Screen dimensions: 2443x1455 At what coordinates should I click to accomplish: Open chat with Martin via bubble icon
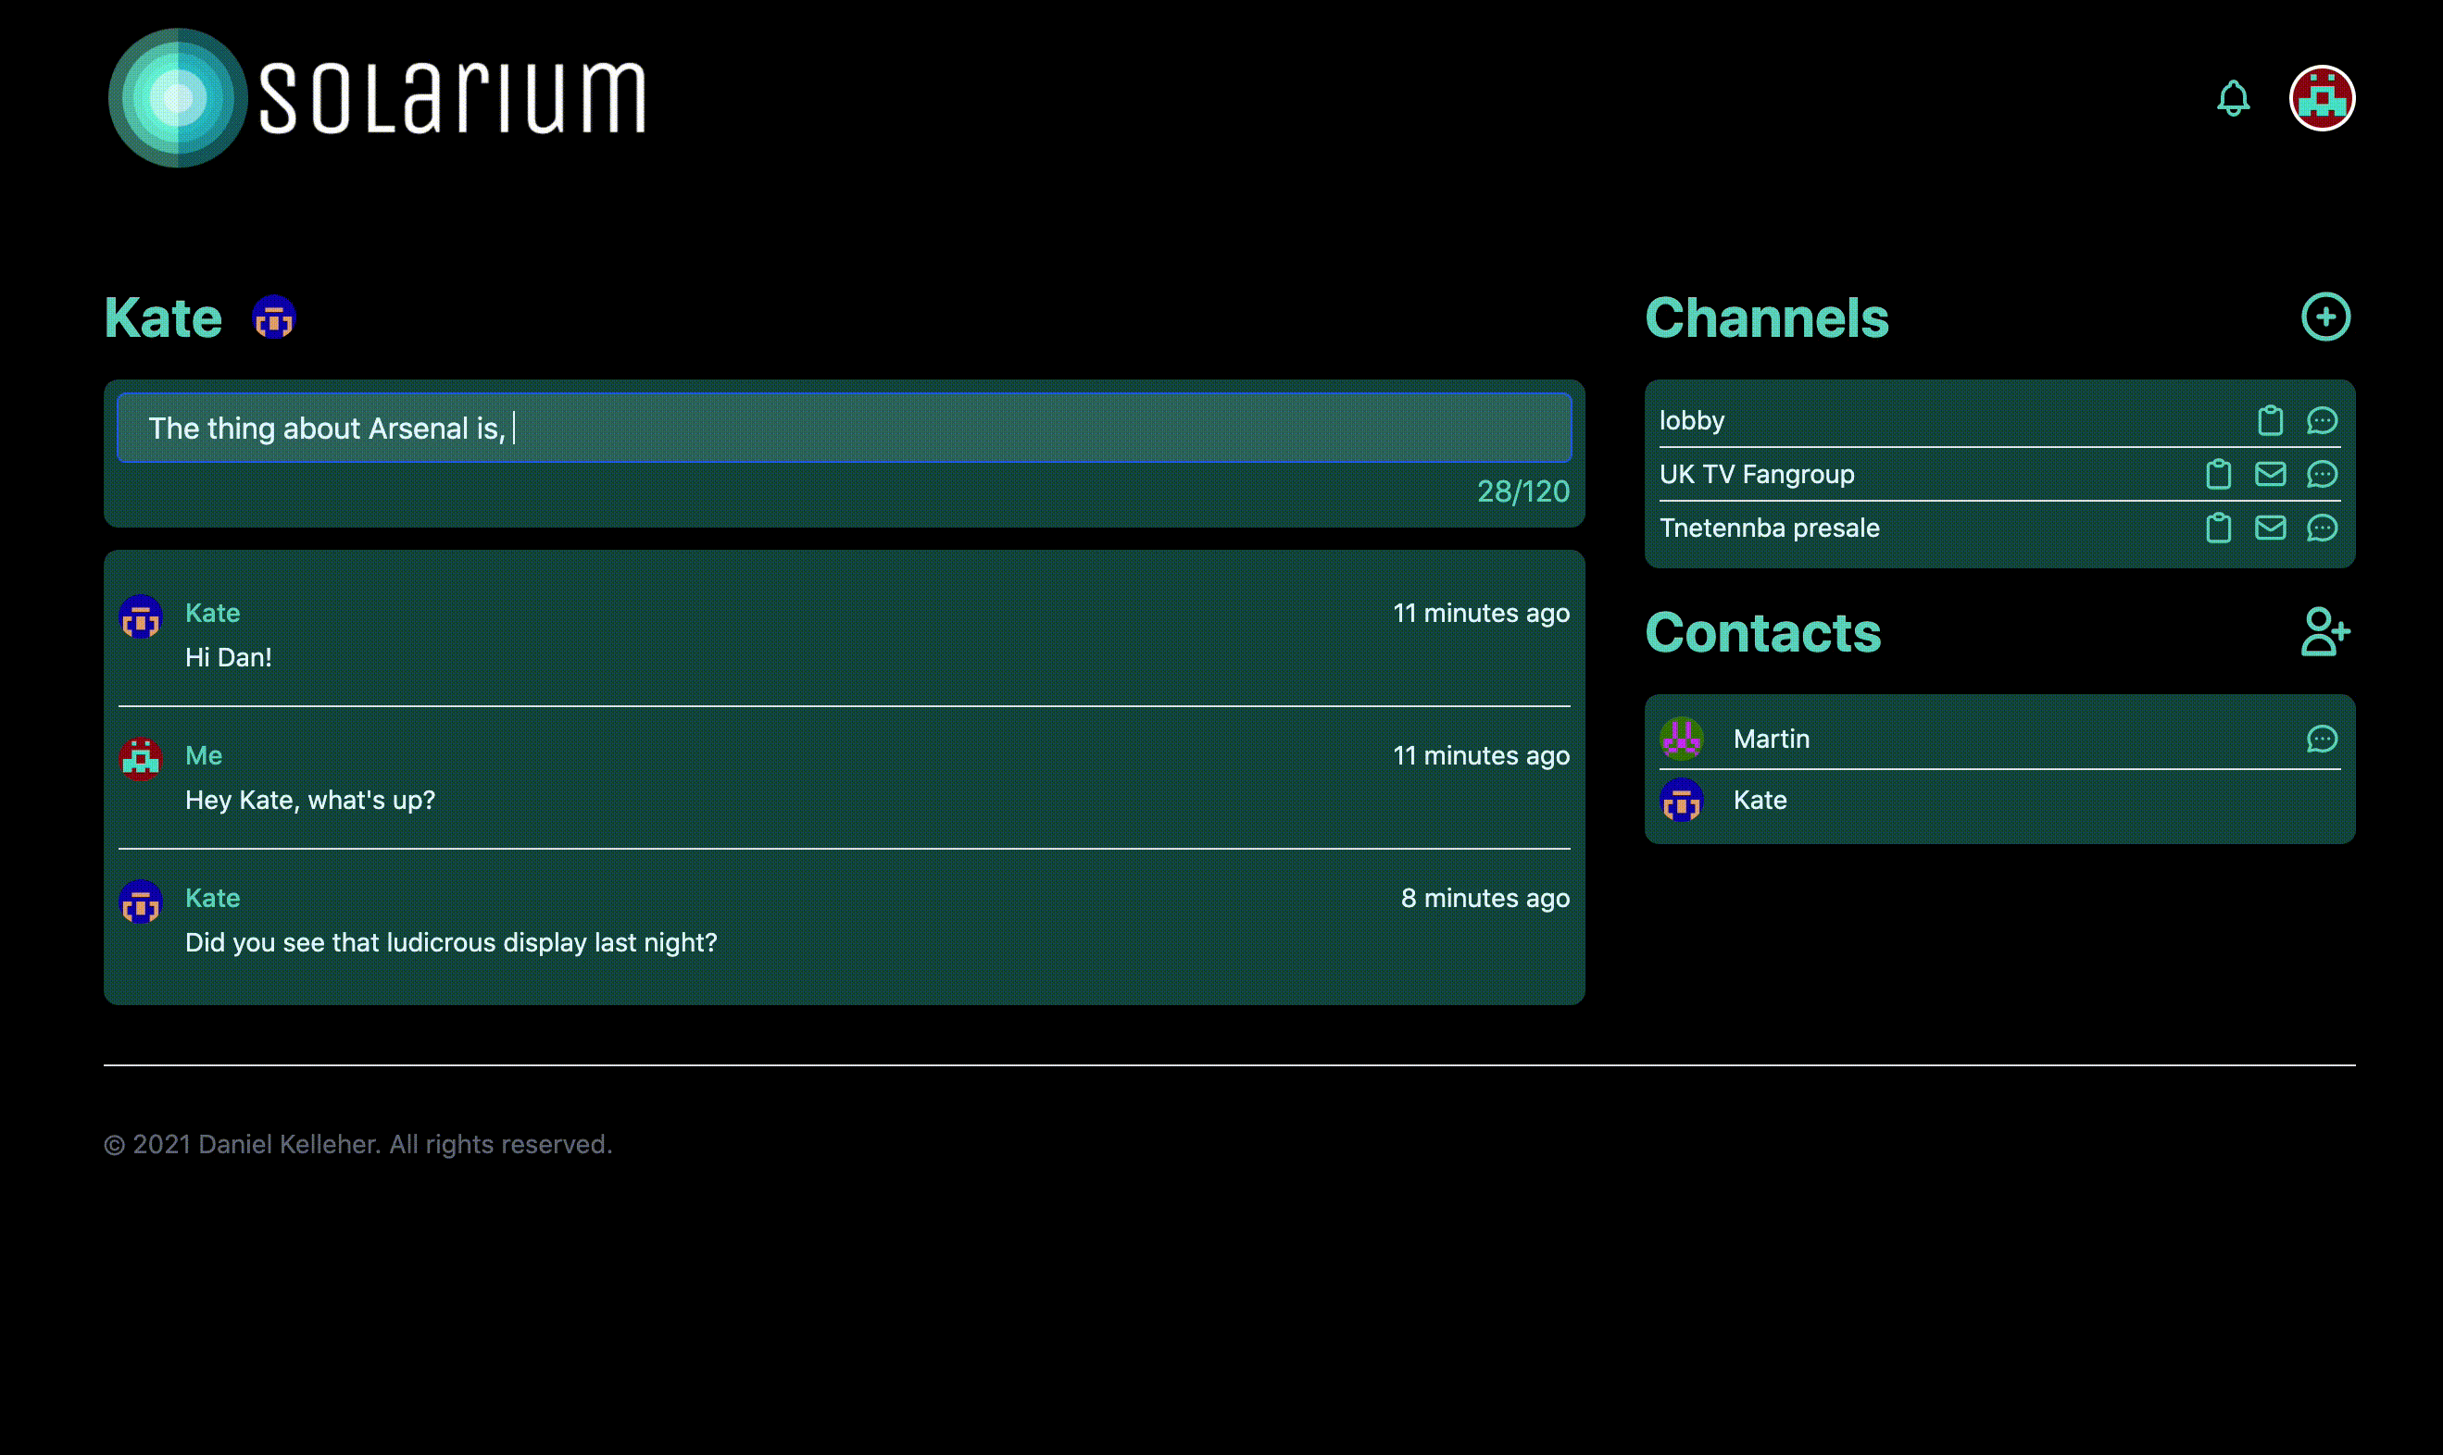[x=2322, y=740]
